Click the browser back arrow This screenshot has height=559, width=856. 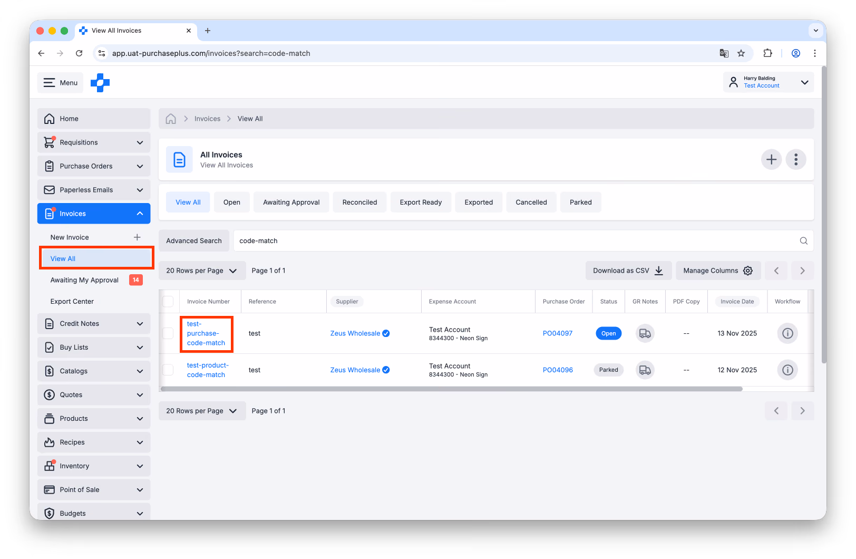coord(41,53)
